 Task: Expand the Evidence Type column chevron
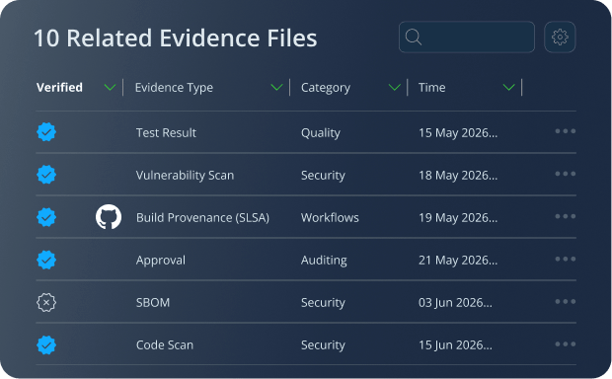pyautogui.click(x=276, y=88)
